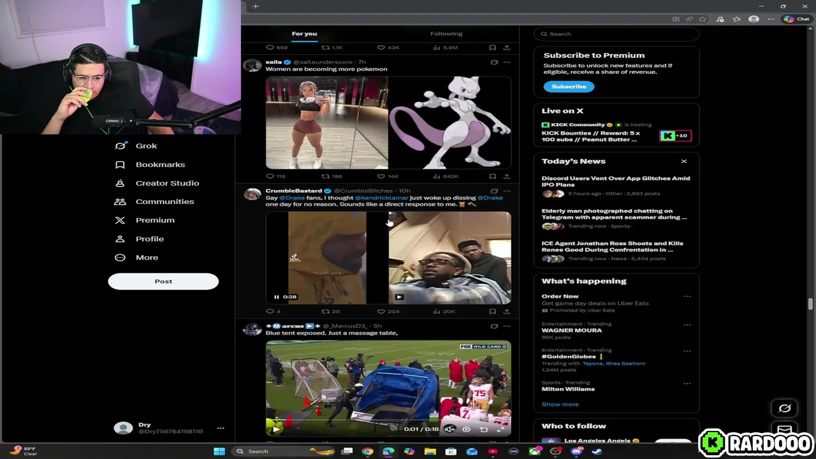Viewport: 816px width, 459px height.
Task: Add this page to favorites in Edge
Action: point(703,19)
